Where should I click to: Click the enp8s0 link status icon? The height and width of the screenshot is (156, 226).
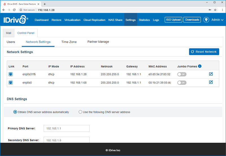point(10,83)
